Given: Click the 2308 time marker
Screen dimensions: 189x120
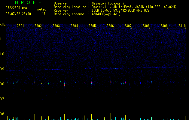Looking at the screenshot, I should point(146,26).
